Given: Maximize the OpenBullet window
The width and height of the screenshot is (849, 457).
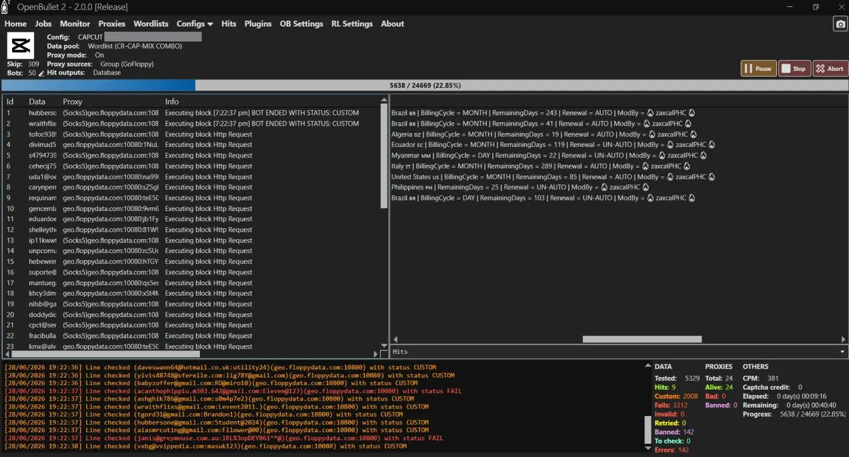Looking at the screenshot, I should pos(816,7).
